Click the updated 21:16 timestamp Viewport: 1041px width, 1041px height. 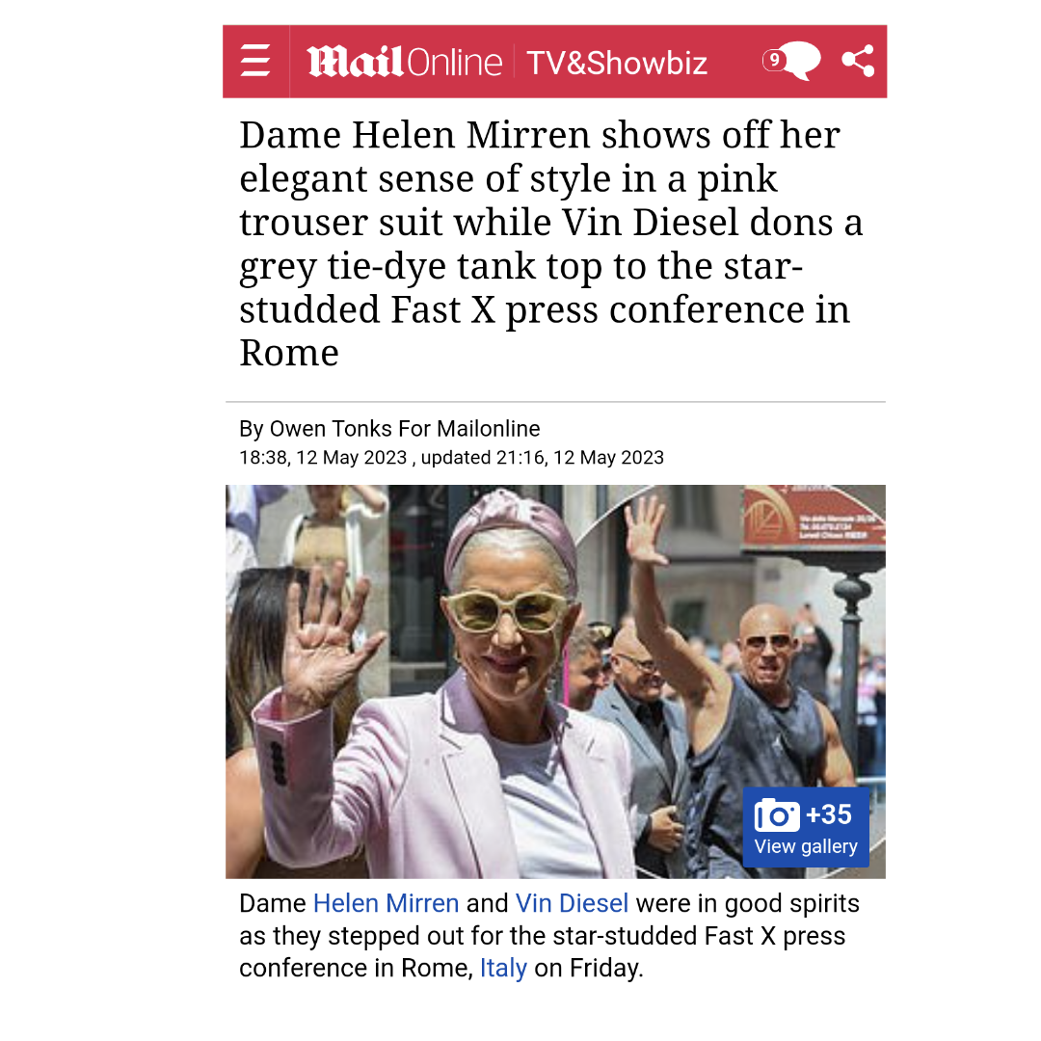[x=543, y=458]
